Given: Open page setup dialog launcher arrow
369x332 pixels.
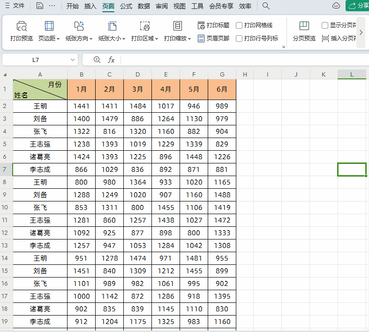Looking at the screenshot, I should 283,46.
